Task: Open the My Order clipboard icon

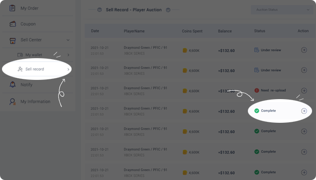Action: 12,8
